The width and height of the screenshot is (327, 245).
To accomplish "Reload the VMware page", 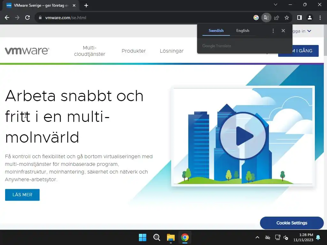I will [27, 18].
